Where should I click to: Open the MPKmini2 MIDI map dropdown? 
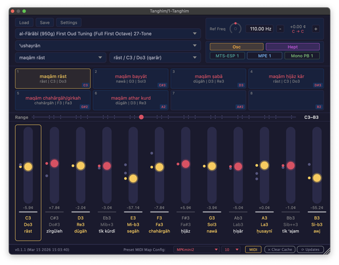coord(196,249)
